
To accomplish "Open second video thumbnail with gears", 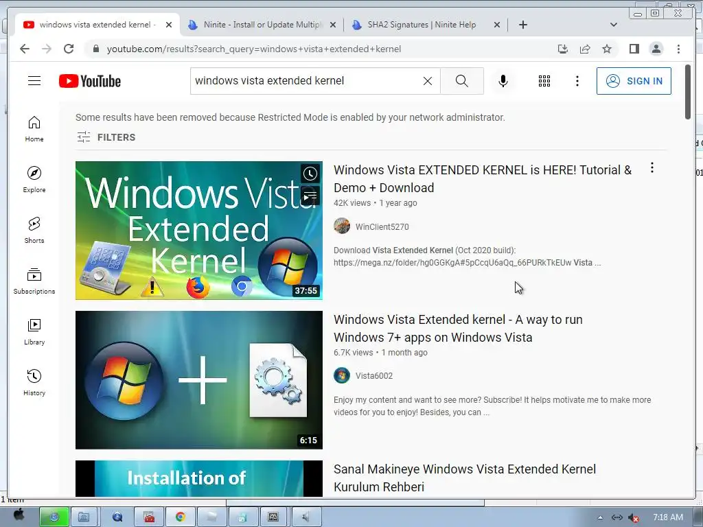I will click(x=198, y=380).
